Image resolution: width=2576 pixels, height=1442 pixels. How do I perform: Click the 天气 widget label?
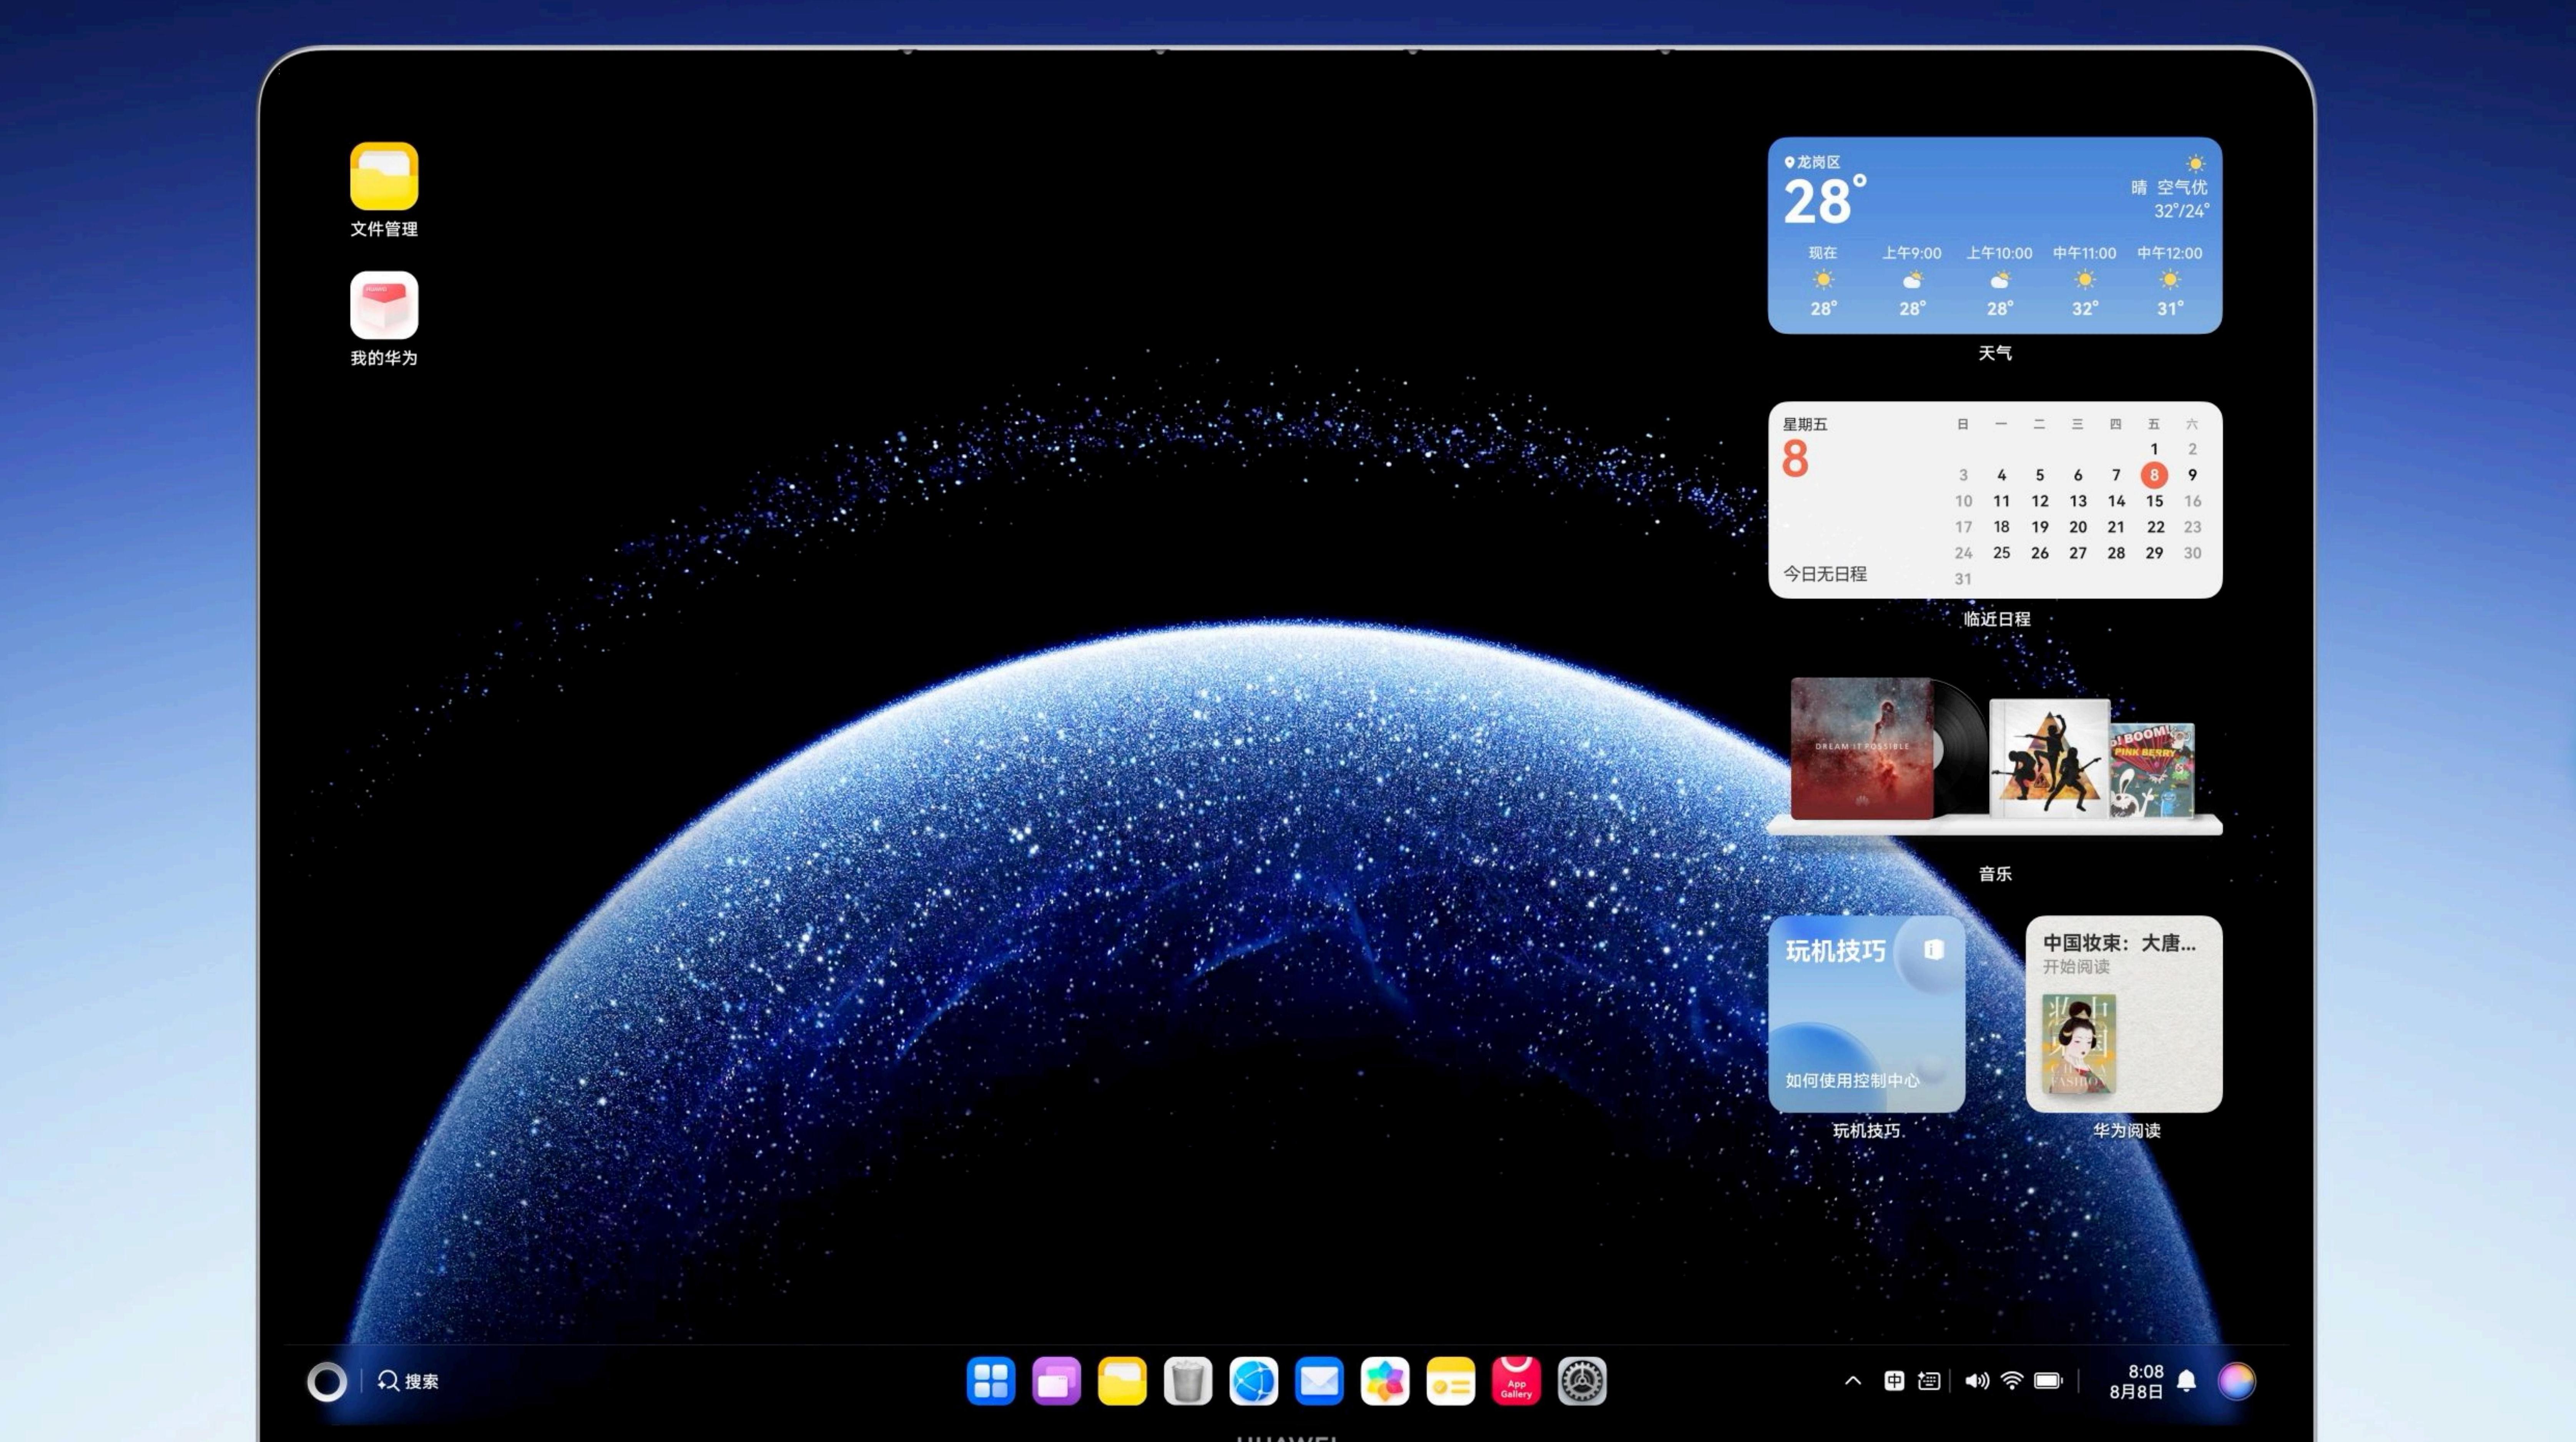pos(1995,353)
